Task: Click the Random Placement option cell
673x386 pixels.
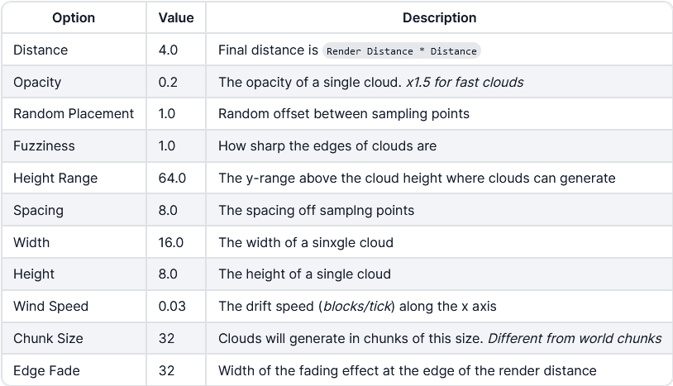Action: tap(74, 114)
